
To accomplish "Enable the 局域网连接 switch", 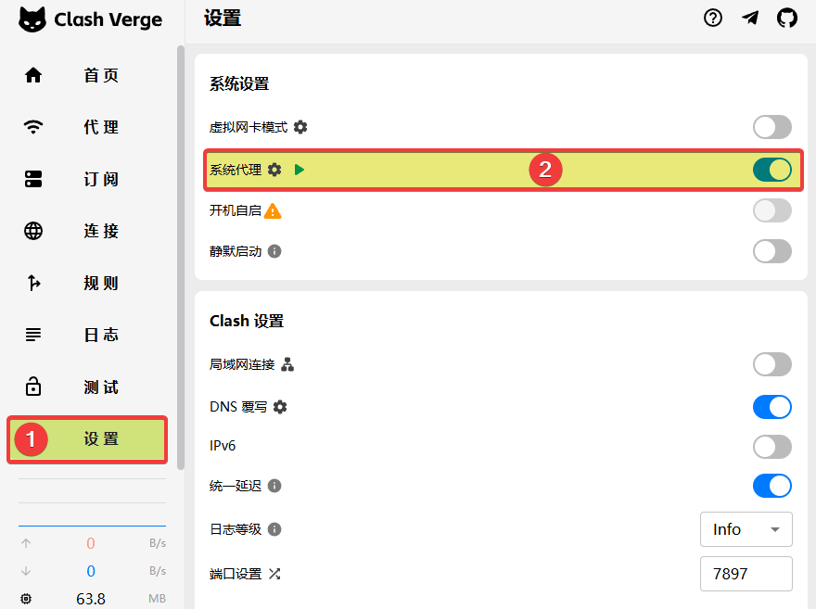I will [x=772, y=364].
